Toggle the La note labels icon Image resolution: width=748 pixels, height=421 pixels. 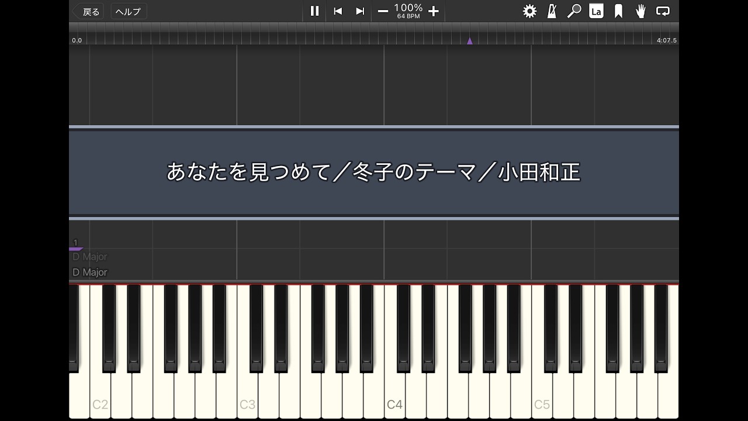(596, 11)
